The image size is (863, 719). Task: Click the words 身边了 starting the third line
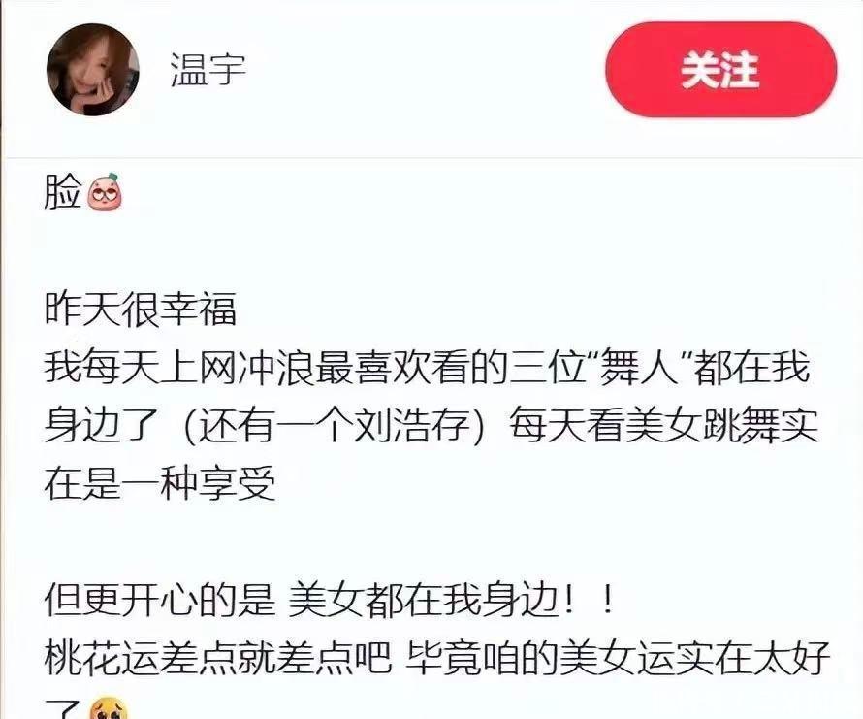coord(102,425)
